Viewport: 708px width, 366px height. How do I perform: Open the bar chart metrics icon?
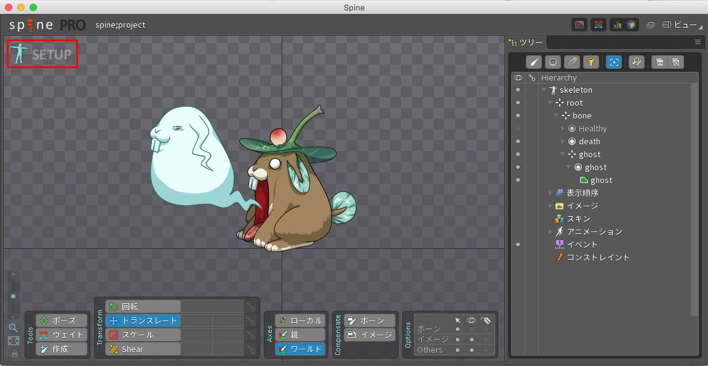617,25
